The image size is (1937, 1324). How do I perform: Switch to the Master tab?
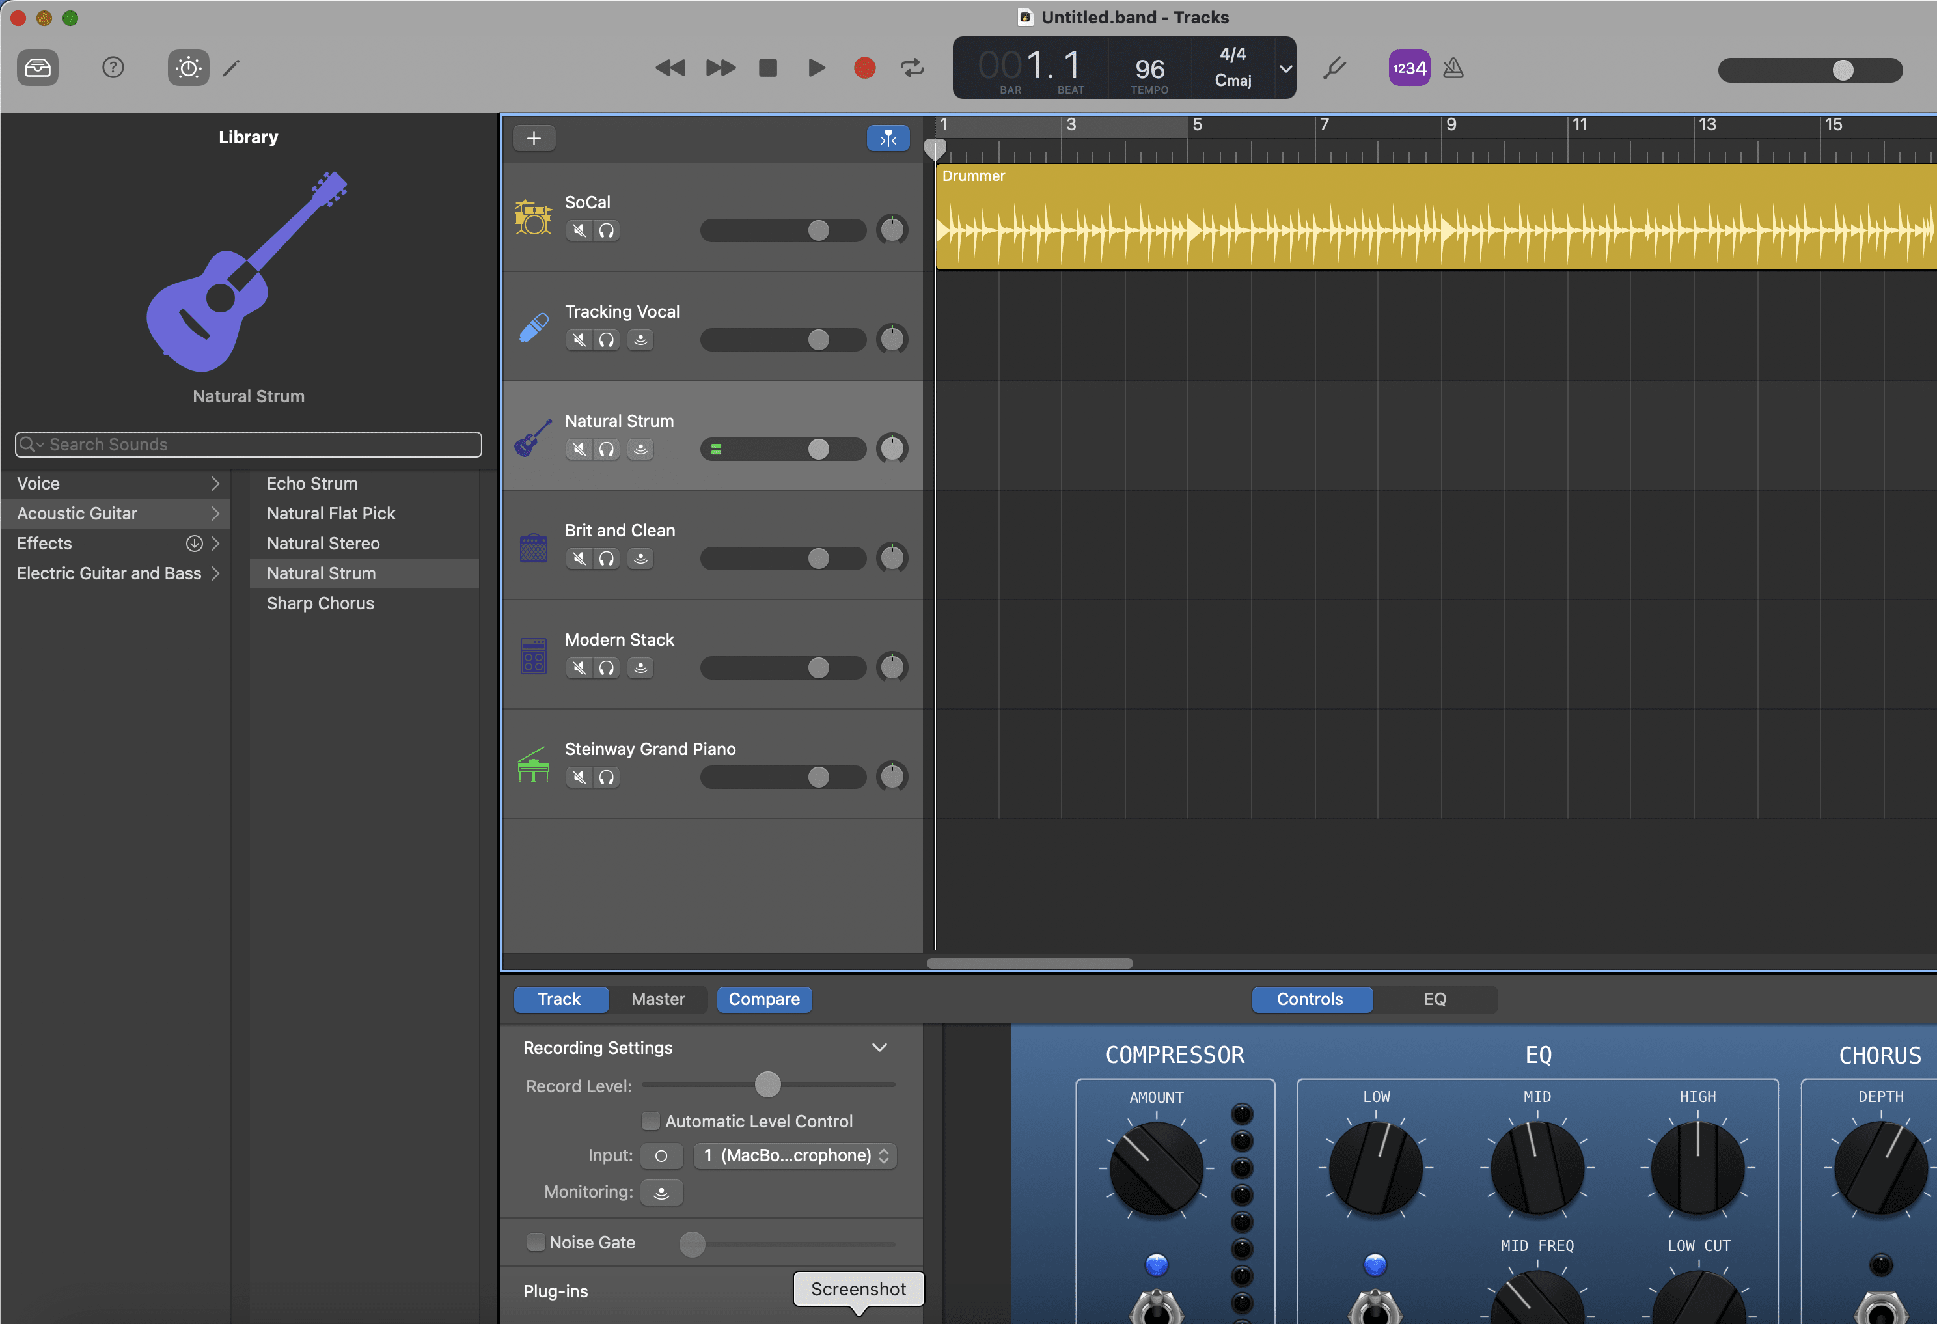tap(657, 999)
